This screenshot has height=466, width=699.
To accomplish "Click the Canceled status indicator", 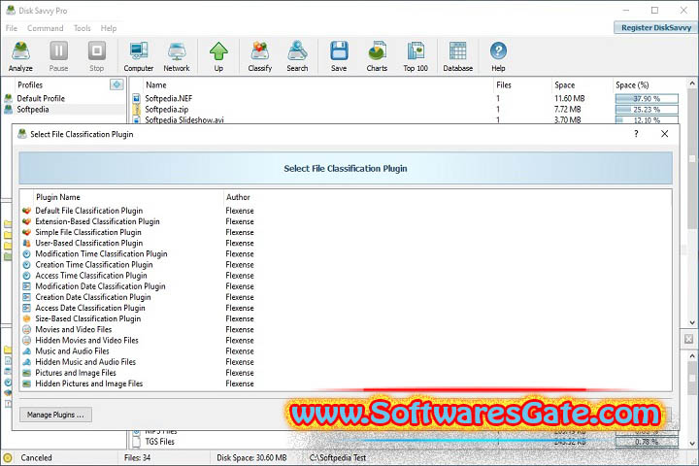I will [x=36, y=457].
